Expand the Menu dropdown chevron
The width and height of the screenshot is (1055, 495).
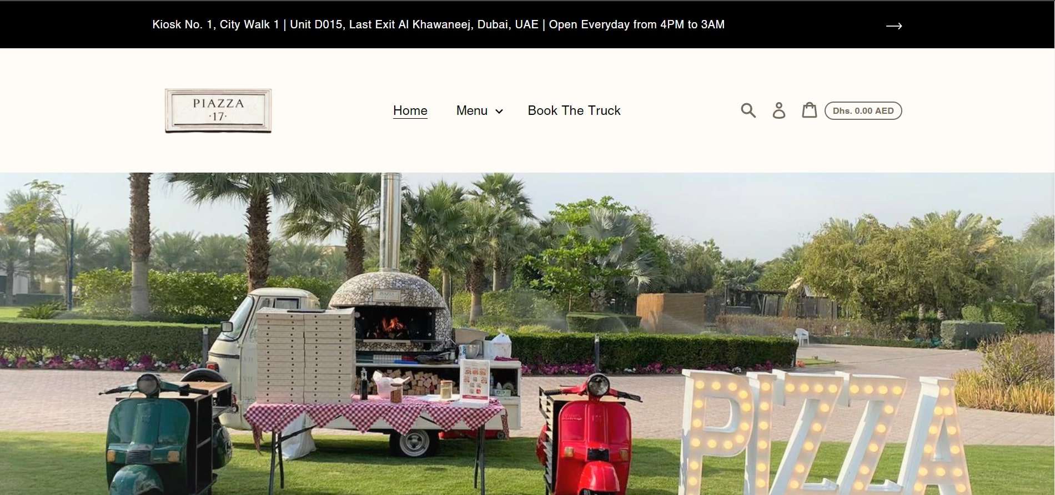click(x=499, y=111)
